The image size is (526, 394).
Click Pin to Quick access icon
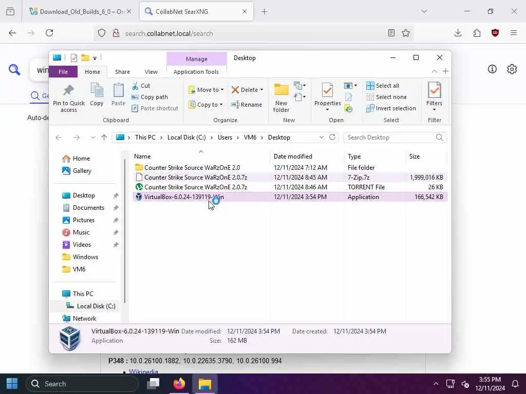pyautogui.click(x=68, y=90)
